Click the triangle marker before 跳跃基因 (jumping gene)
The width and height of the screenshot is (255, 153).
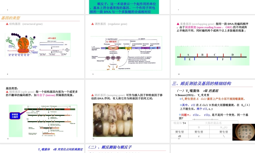(92, 94)
